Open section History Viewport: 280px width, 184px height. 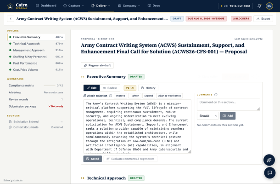tap(148, 88)
